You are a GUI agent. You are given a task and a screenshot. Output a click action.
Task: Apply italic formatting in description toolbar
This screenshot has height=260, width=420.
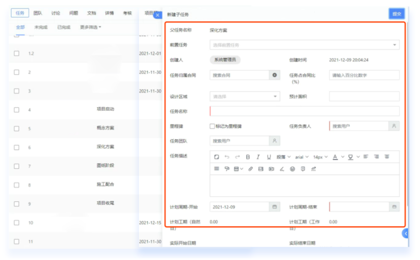(x=258, y=157)
